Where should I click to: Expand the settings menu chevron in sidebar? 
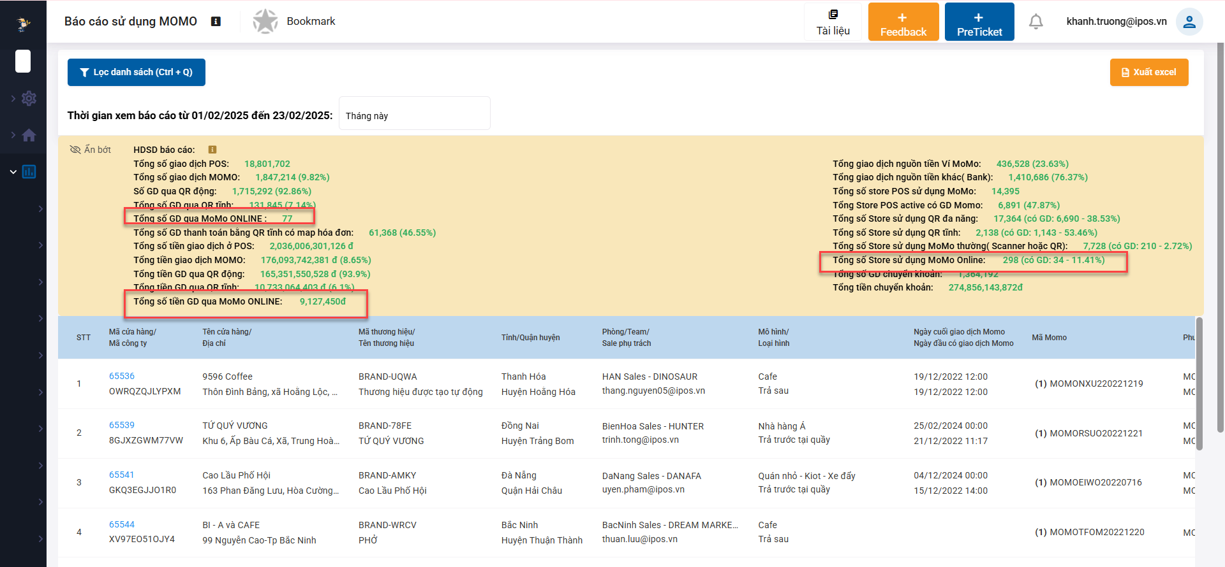click(13, 99)
